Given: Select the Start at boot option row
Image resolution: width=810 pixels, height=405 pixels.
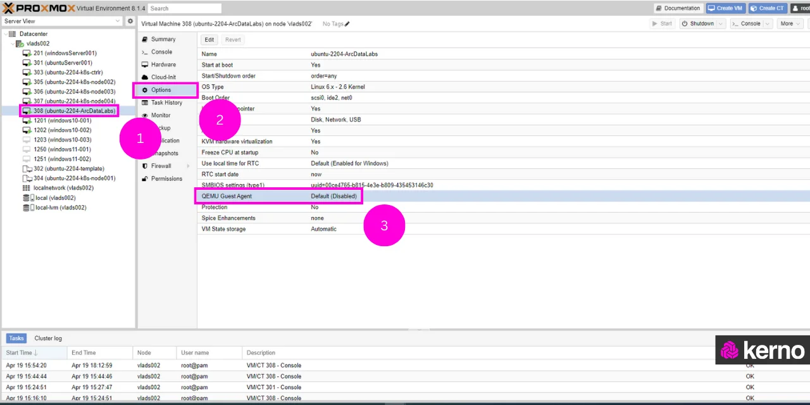Looking at the screenshot, I should [x=504, y=65].
